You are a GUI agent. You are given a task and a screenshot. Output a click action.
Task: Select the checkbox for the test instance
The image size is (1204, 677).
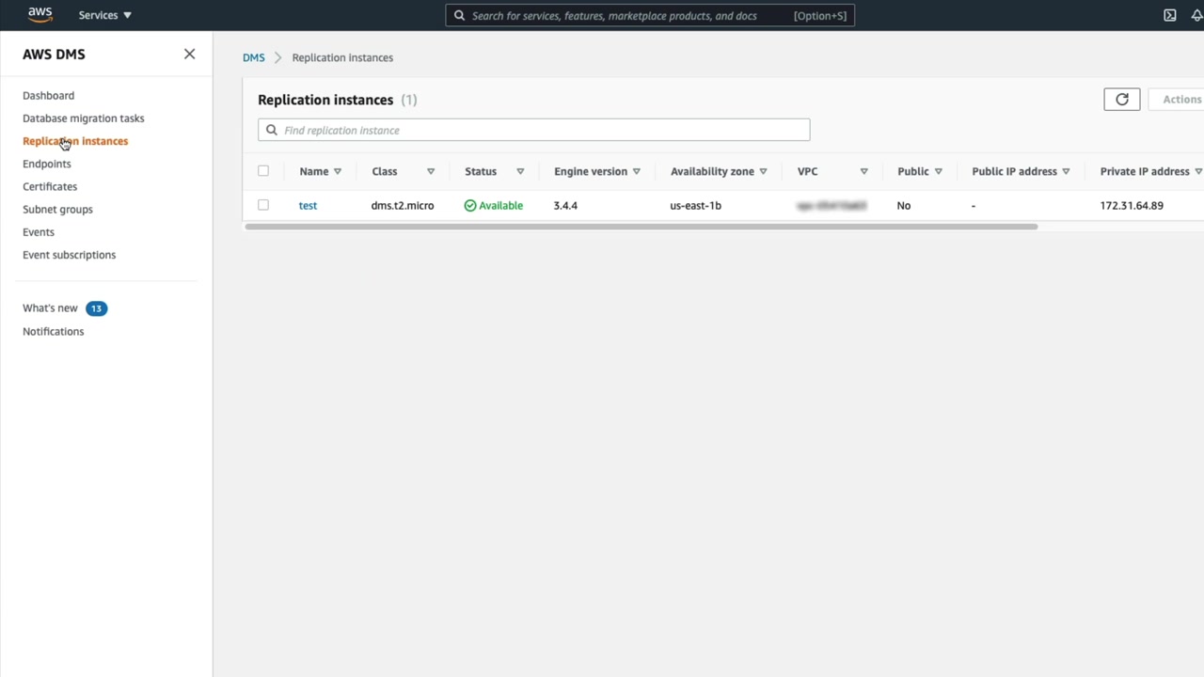coord(263,205)
